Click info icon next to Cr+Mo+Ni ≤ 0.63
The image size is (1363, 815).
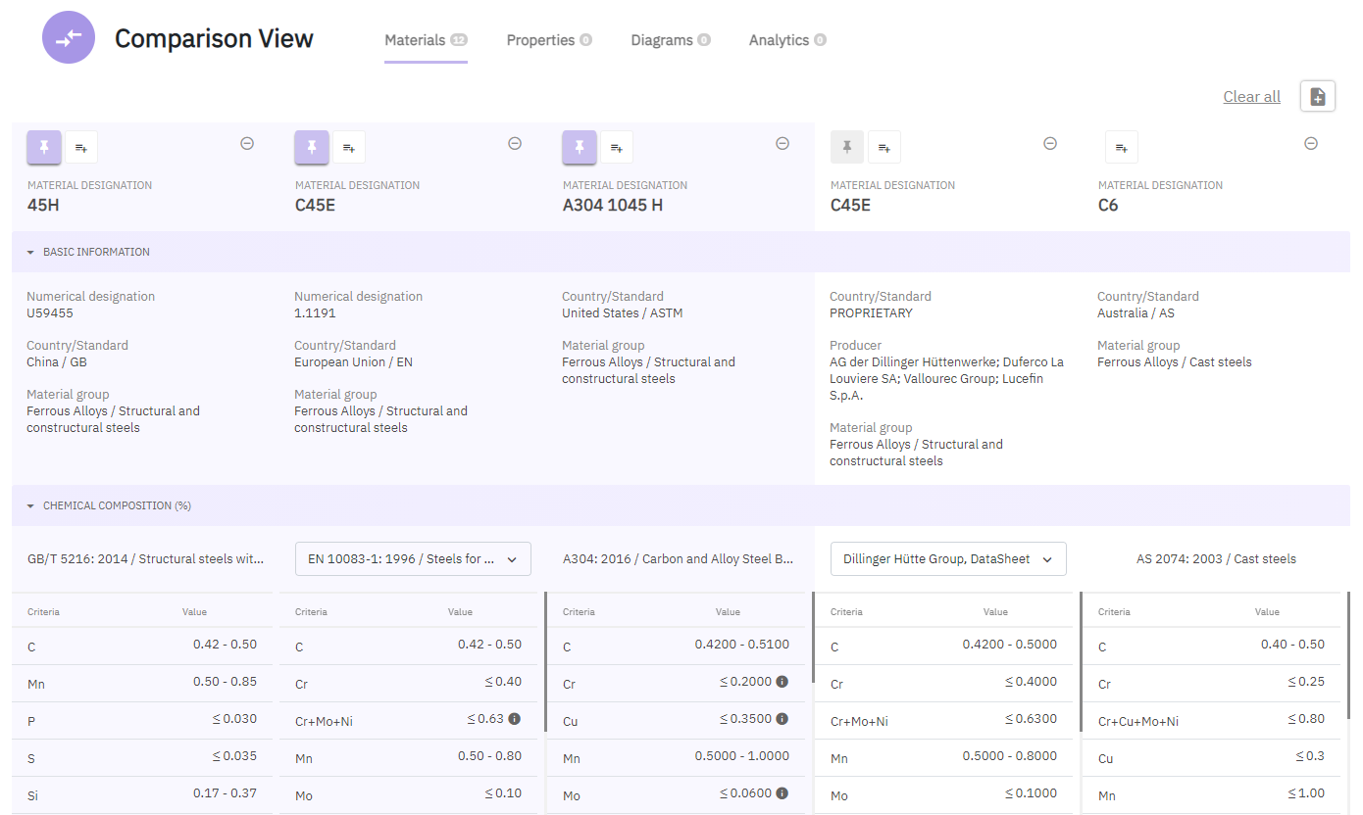pos(514,719)
